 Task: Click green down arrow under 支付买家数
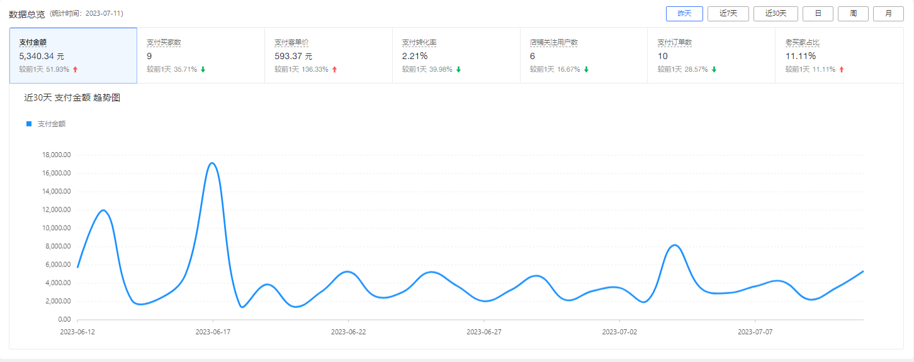[203, 69]
